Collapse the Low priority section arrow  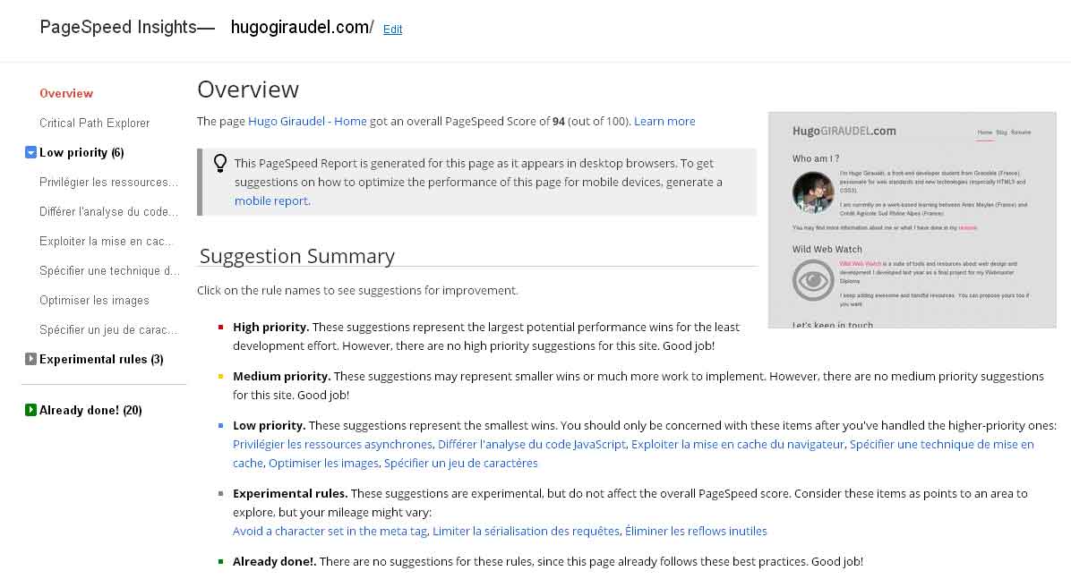pos(30,153)
